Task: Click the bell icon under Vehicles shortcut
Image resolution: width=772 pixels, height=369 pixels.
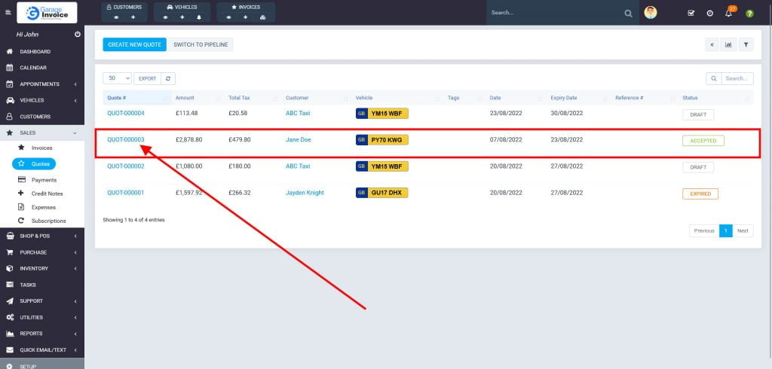Action: (x=199, y=17)
